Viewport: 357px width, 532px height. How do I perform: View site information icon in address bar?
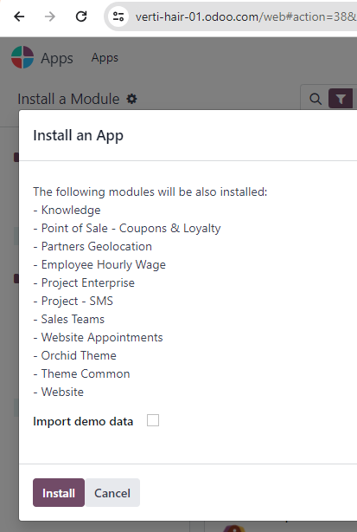(118, 16)
